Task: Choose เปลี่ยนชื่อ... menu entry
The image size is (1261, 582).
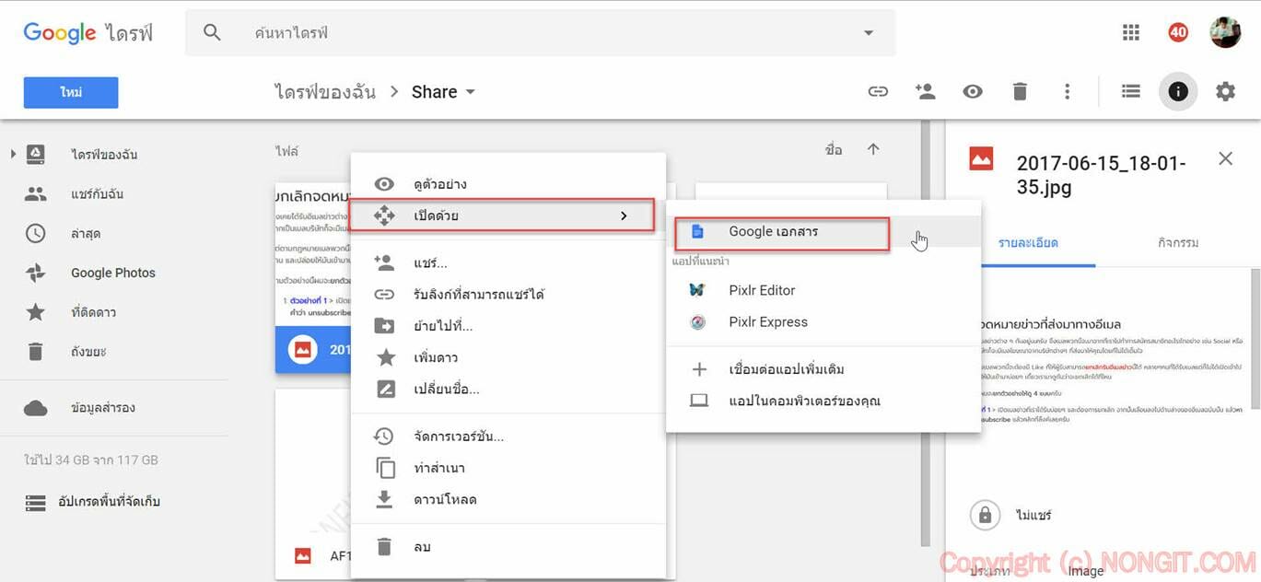Action: (508, 389)
